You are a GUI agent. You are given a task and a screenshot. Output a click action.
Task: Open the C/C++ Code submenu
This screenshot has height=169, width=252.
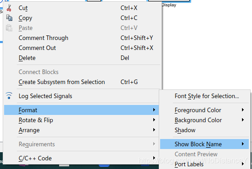pos(81,158)
